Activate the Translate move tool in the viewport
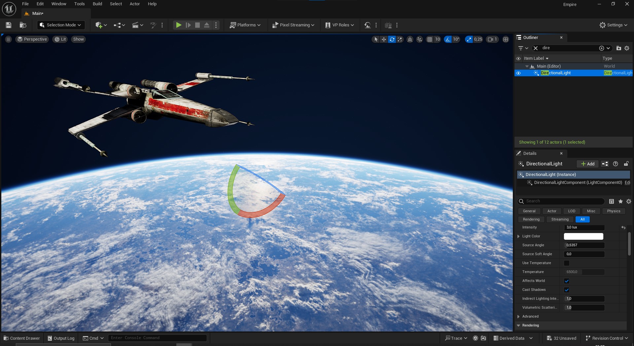Viewport: 634px width, 346px height. [x=384, y=39]
